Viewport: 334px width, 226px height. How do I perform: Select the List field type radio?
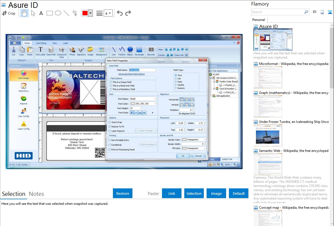click(176, 79)
